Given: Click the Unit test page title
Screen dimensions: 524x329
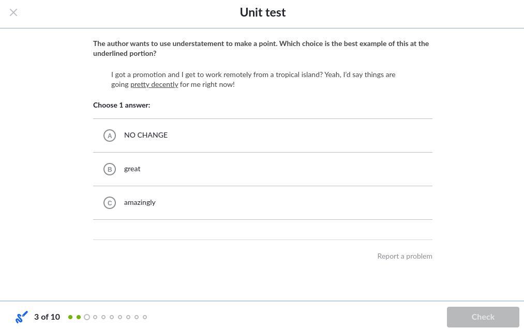Looking at the screenshot, I should pyautogui.click(x=262, y=12).
